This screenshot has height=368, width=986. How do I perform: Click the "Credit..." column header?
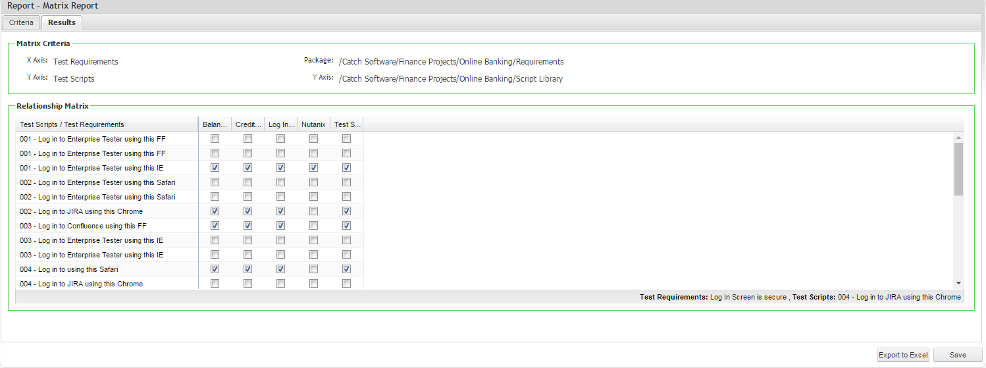click(x=248, y=124)
